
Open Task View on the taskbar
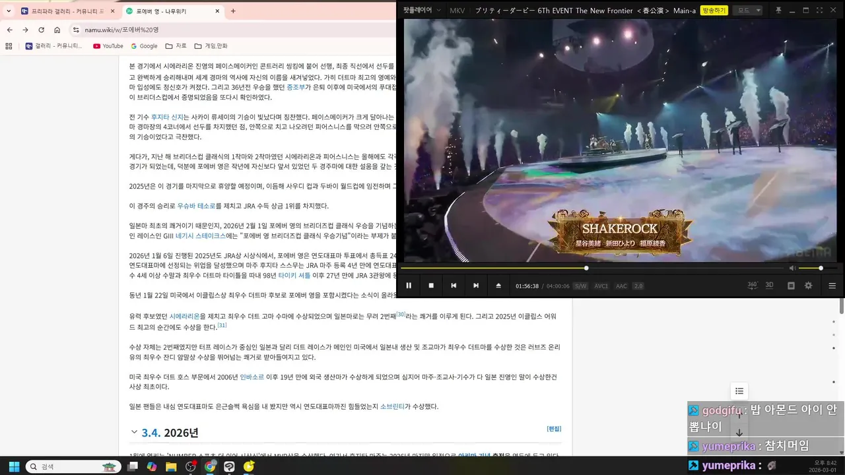tap(133, 466)
